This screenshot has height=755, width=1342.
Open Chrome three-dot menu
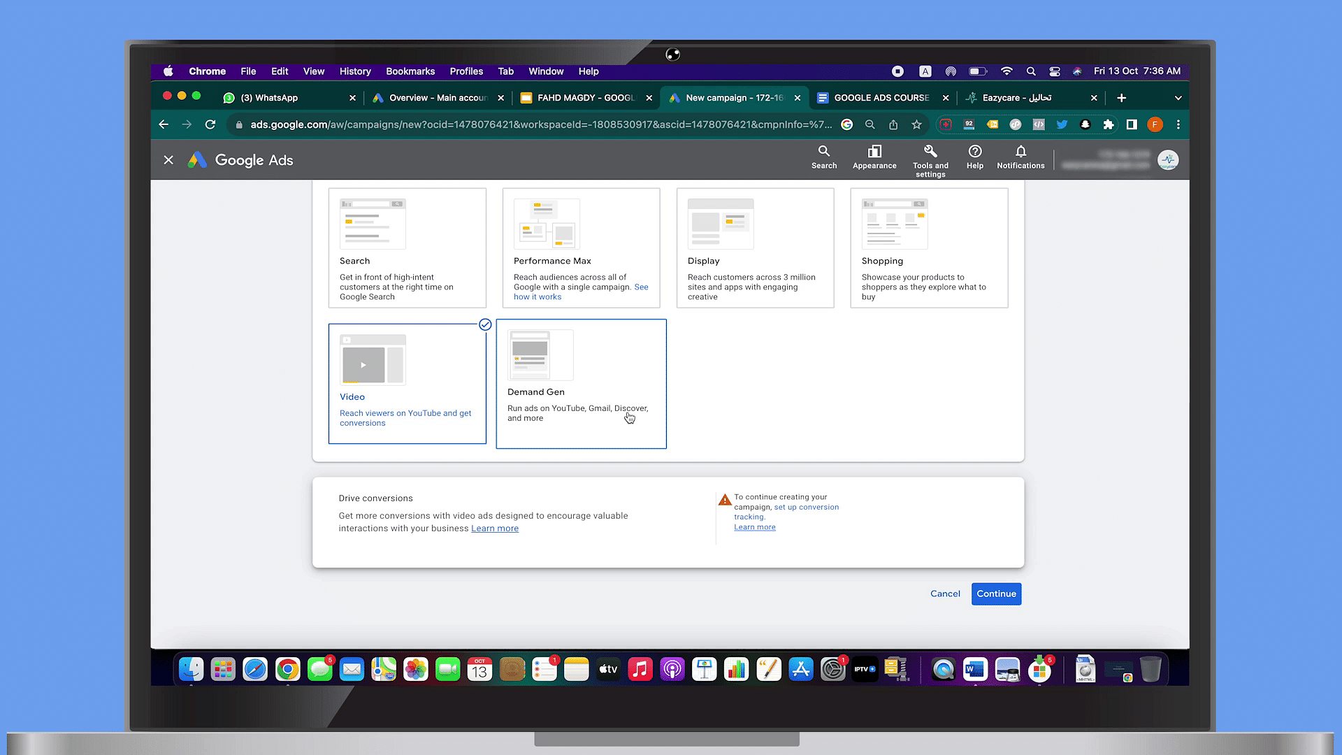(x=1178, y=124)
